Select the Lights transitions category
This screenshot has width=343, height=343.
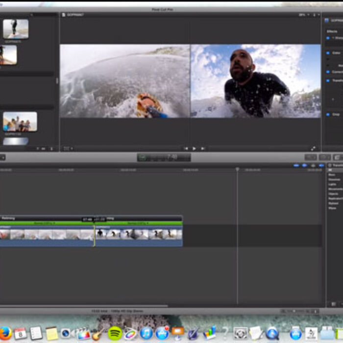[x=332, y=184]
